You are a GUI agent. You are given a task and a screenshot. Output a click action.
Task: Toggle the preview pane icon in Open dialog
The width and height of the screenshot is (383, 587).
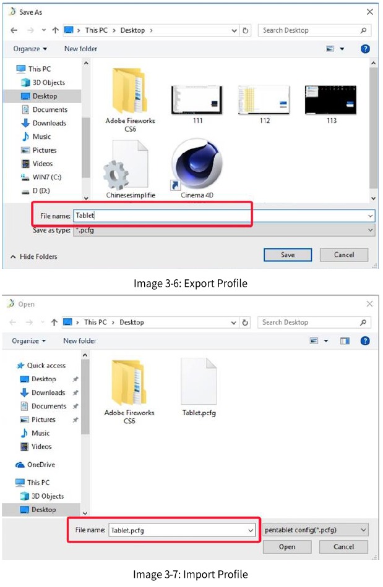click(345, 341)
